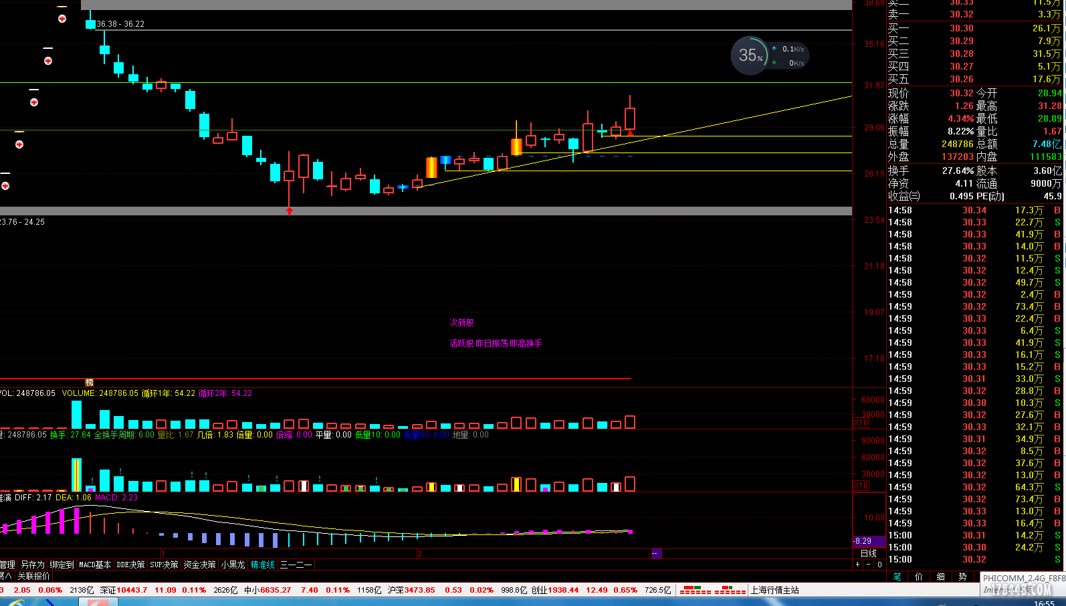Select the highlighted 精准线 template tab
This screenshot has width=1066, height=606.
pos(263,565)
